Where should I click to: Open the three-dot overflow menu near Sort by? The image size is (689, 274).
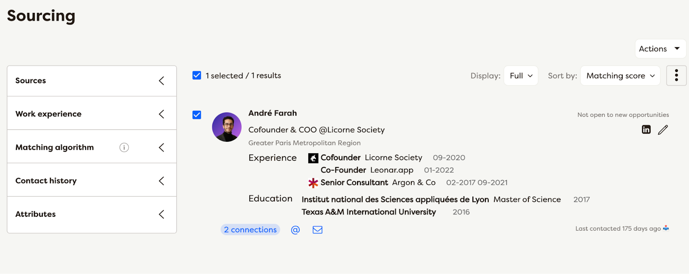[x=676, y=75]
